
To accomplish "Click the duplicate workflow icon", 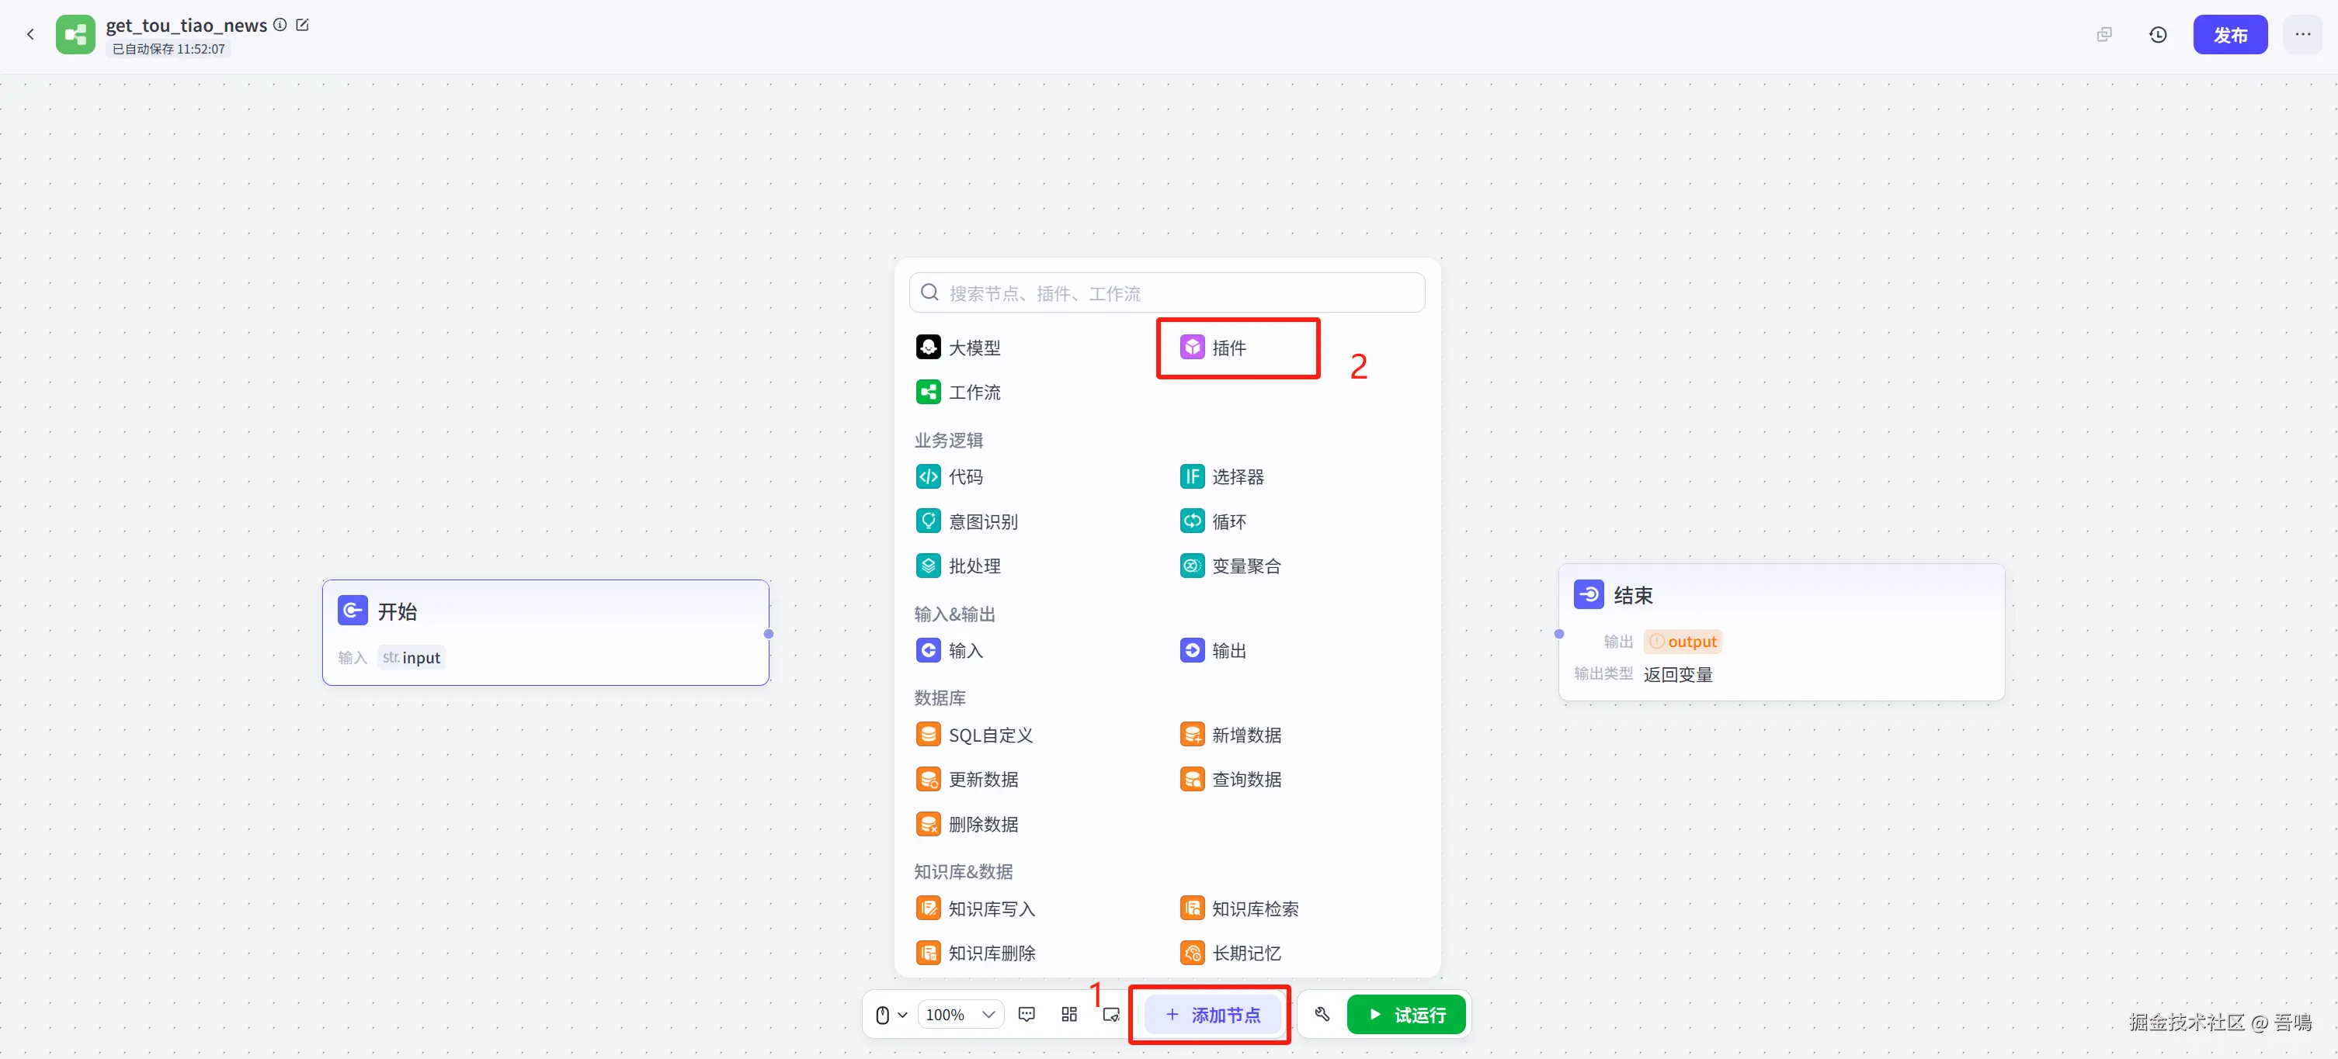I will point(2104,34).
